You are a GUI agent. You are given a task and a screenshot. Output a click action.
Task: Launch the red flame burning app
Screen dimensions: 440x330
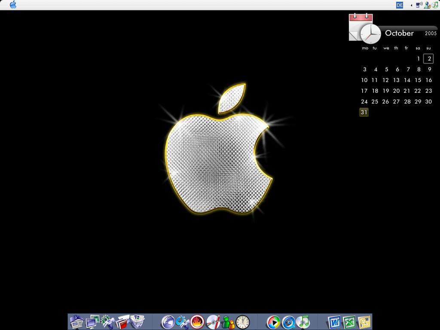click(x=198, y=322)
